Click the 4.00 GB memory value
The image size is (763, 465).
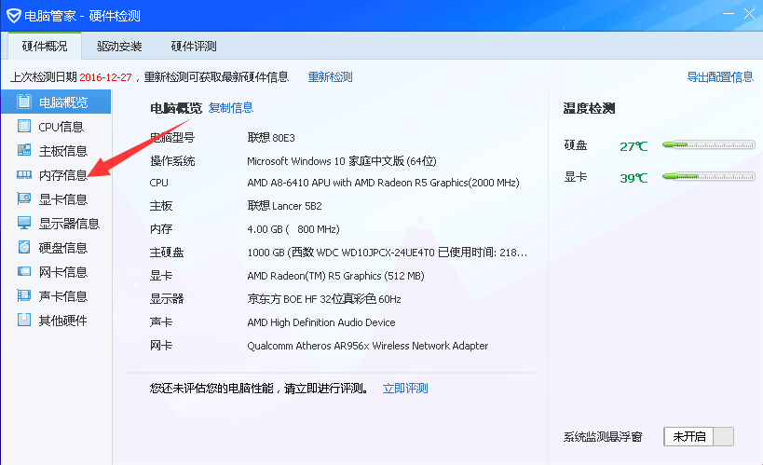pyautogui.click(x=293, y=229)
